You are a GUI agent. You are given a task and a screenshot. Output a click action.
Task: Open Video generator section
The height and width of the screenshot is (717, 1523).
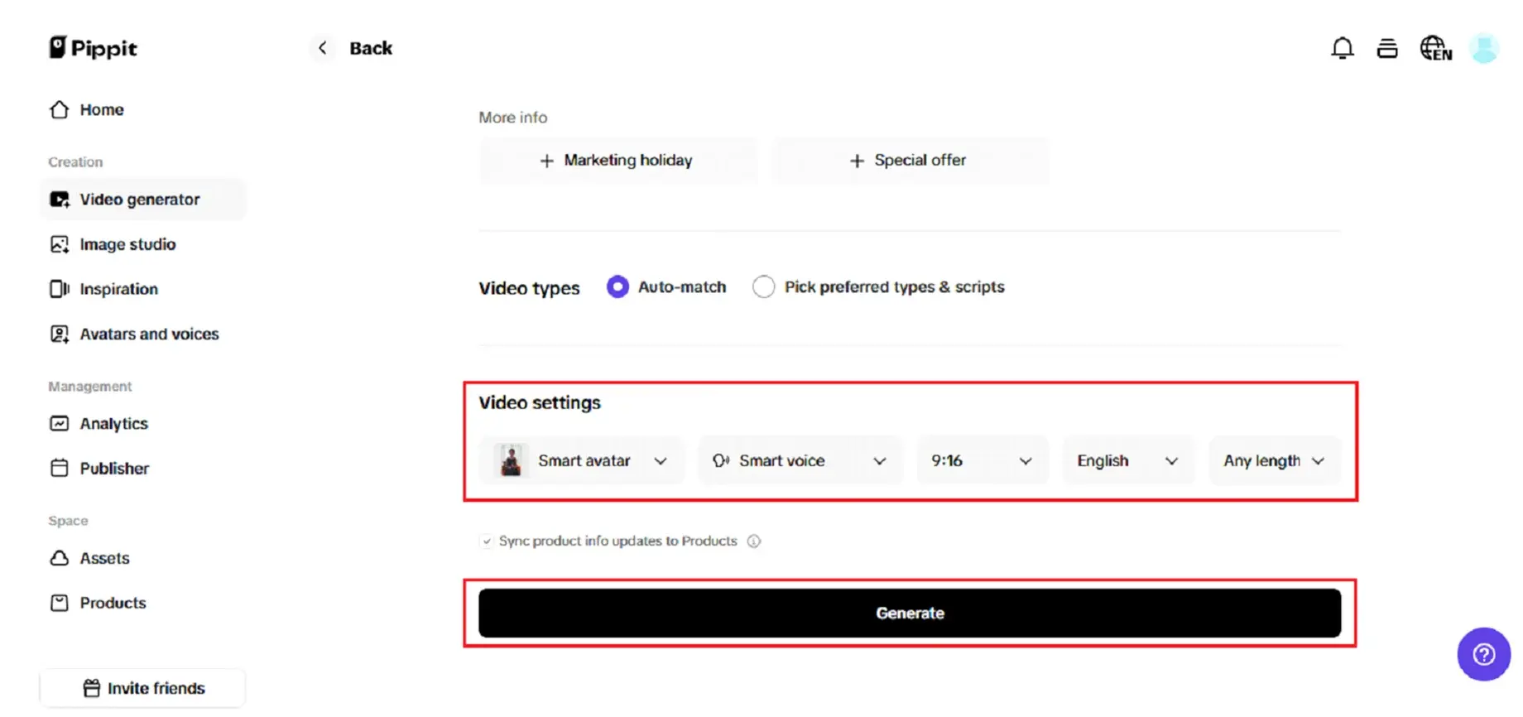coord(142,200)
